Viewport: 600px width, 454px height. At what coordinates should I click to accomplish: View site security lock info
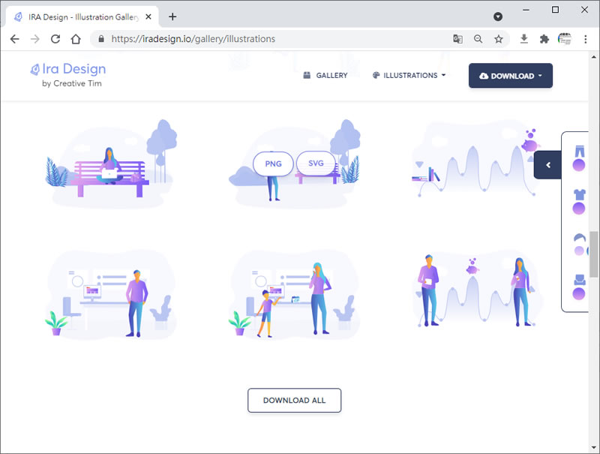point(101,39)
